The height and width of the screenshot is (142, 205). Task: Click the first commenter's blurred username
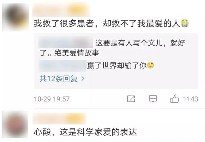pyautogui.click(x=61, y=10)
